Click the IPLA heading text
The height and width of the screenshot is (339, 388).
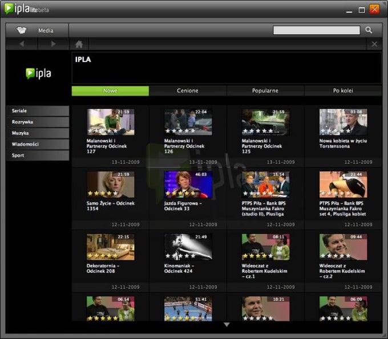tap(83, 60)
